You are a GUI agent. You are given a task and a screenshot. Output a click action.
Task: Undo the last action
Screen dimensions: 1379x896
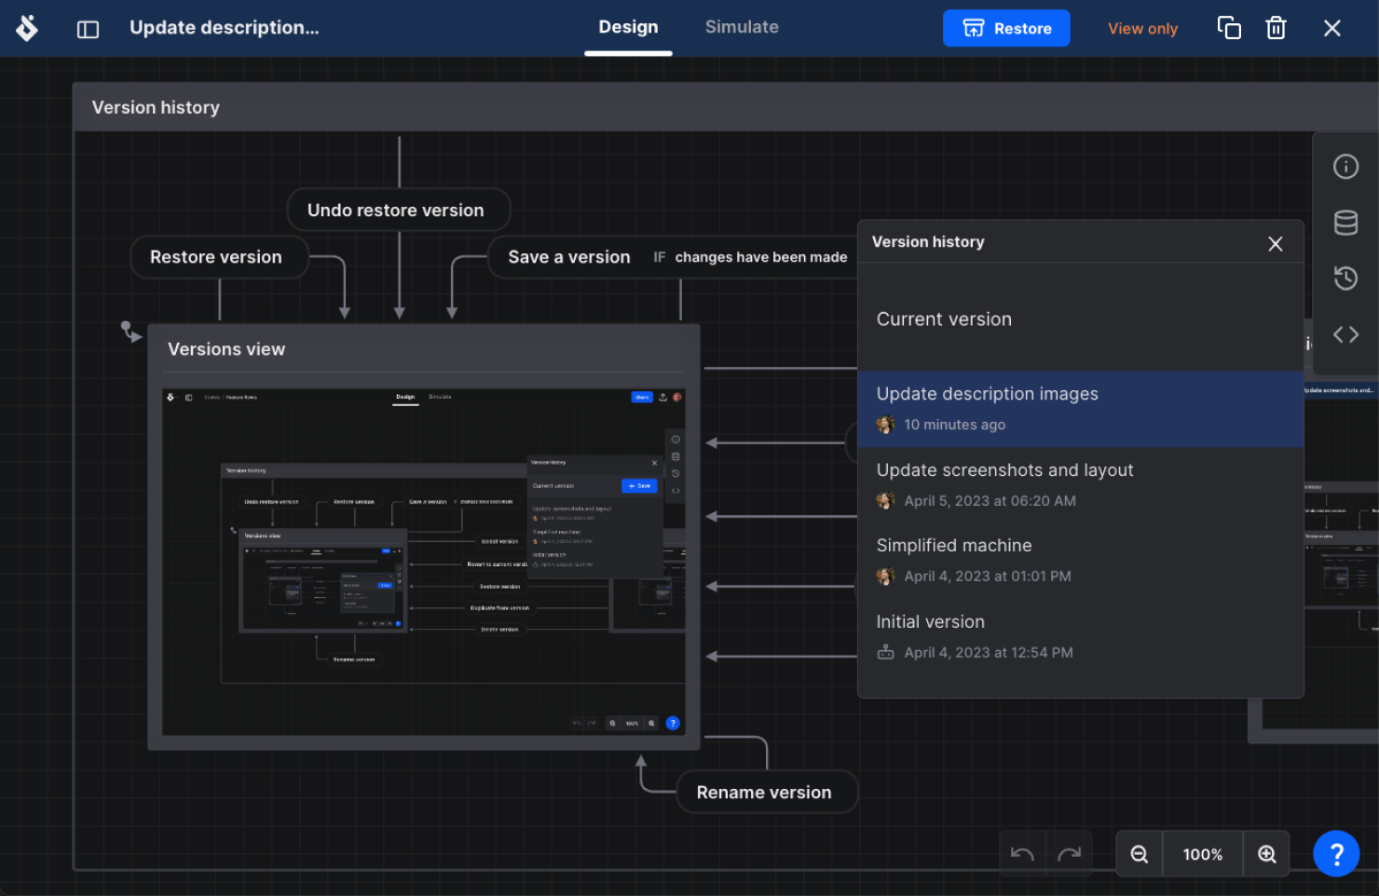click(x=1021, y=853)
